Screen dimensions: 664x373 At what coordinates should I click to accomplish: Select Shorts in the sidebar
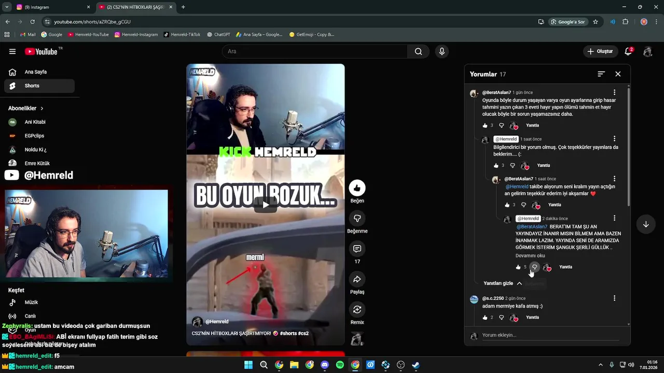39,85
